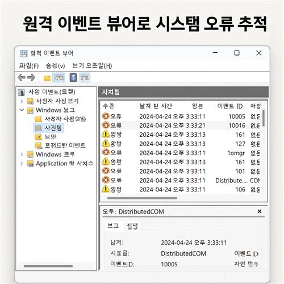Click the pane layout icon left of blue icon
The width and height of the screenshot is (284, 284).
59,78
